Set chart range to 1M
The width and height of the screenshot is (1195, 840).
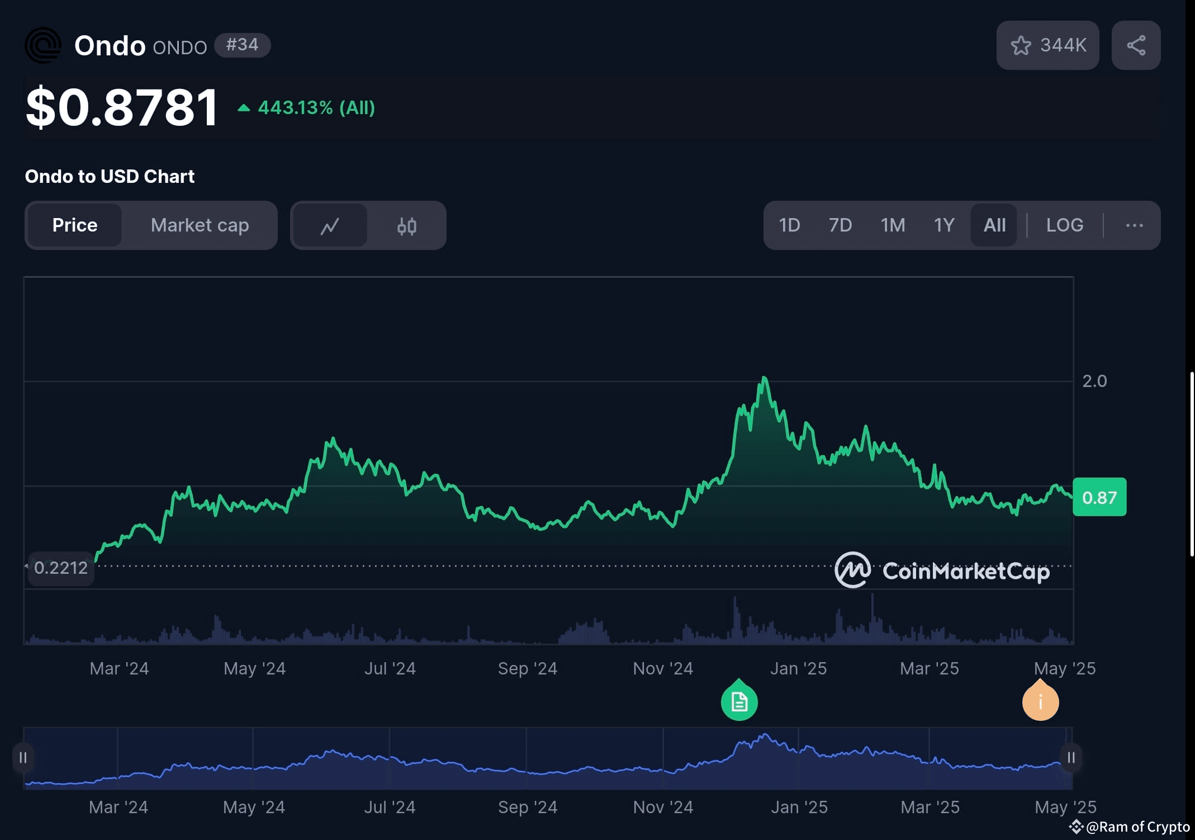893,225
